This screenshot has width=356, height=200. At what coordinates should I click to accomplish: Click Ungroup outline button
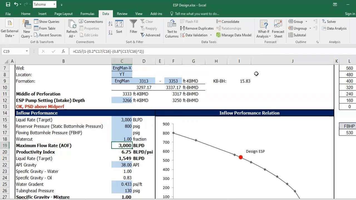click(298, 28)
